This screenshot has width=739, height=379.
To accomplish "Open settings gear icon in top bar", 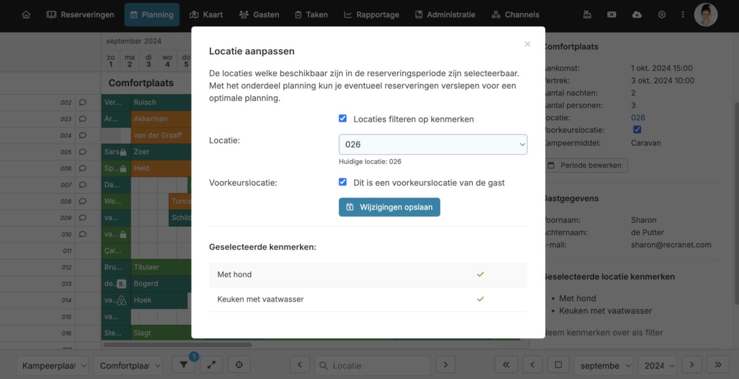I will (x=662, y=14).
